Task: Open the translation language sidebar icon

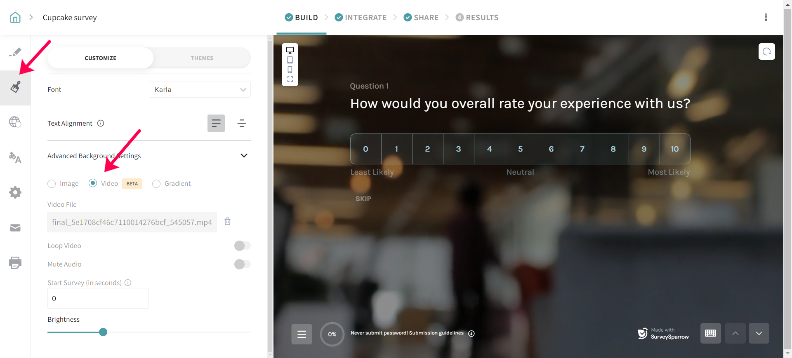Action: coord(15,157)
